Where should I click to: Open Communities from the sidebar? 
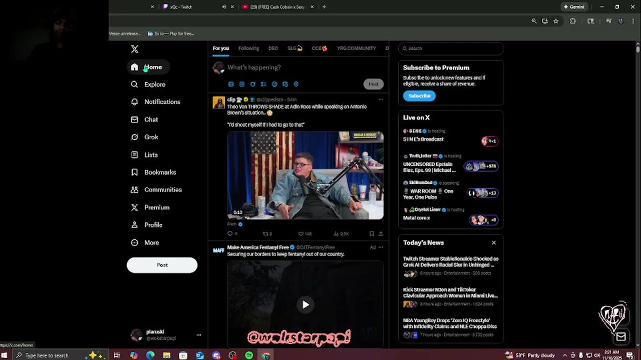(156, 190)
